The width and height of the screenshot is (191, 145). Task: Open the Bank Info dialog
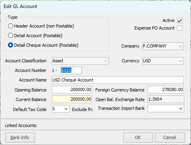(20, 137)
